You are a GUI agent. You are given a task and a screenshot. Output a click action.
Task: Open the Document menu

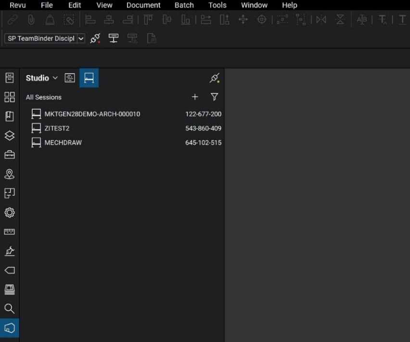[x=143, y=5]
